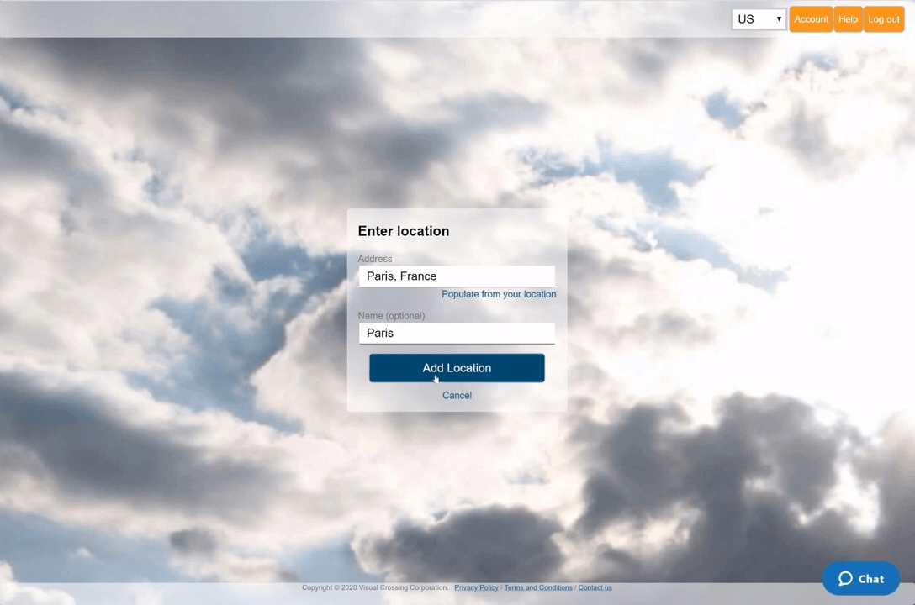Click the arrow on the US selector
Image resolution: width=915 pixels, height=605 pixels.
point(780,19)
